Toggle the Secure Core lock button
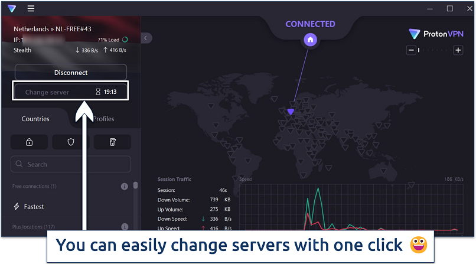Viewport: 476px width, 264px height. [x=29, y=142]
